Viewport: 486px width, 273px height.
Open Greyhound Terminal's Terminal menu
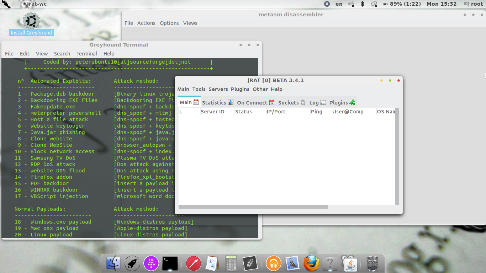tap(87, 54)
